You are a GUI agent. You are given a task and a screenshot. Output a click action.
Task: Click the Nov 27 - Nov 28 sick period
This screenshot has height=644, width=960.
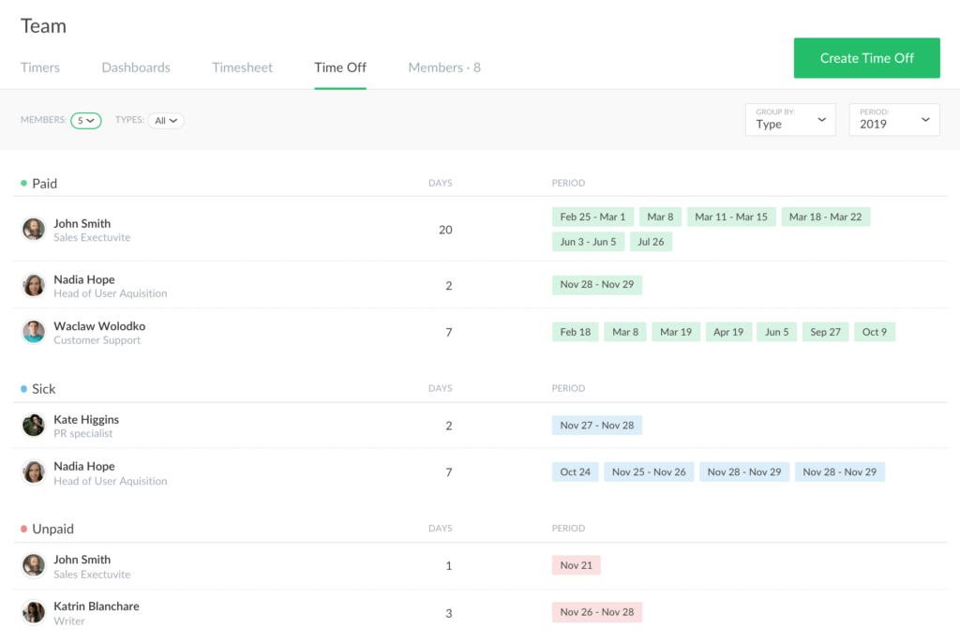tap(597, 425)
